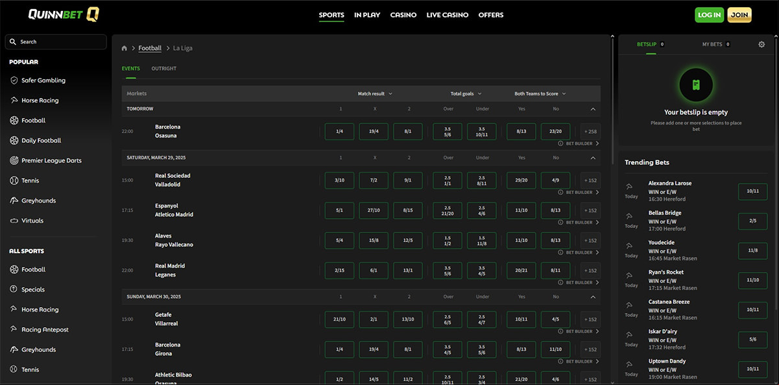This screenshot has height=385, width=779.
Task: Follow the Football breadcrumb link
Action: click(150, 48)
